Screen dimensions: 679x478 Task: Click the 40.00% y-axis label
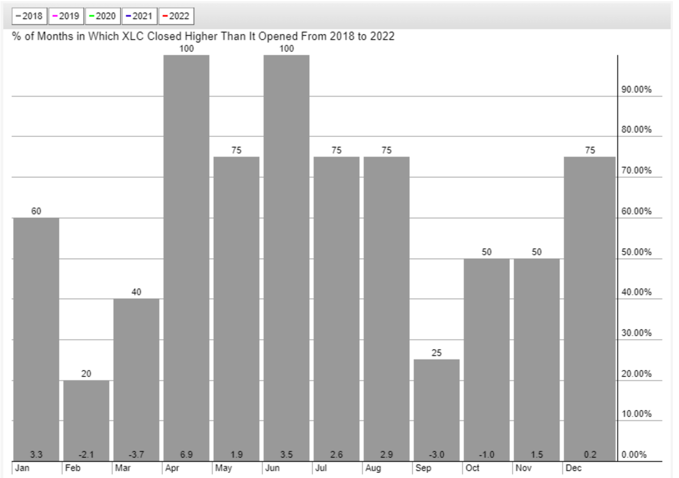coord(636,292)
